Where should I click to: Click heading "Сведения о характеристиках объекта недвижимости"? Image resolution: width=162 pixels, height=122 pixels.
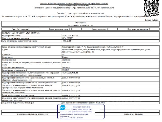click(80, 13)
